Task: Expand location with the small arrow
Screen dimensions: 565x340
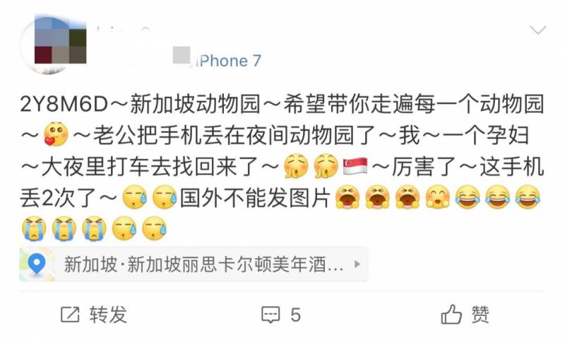Action: click(x=357, y=264)
